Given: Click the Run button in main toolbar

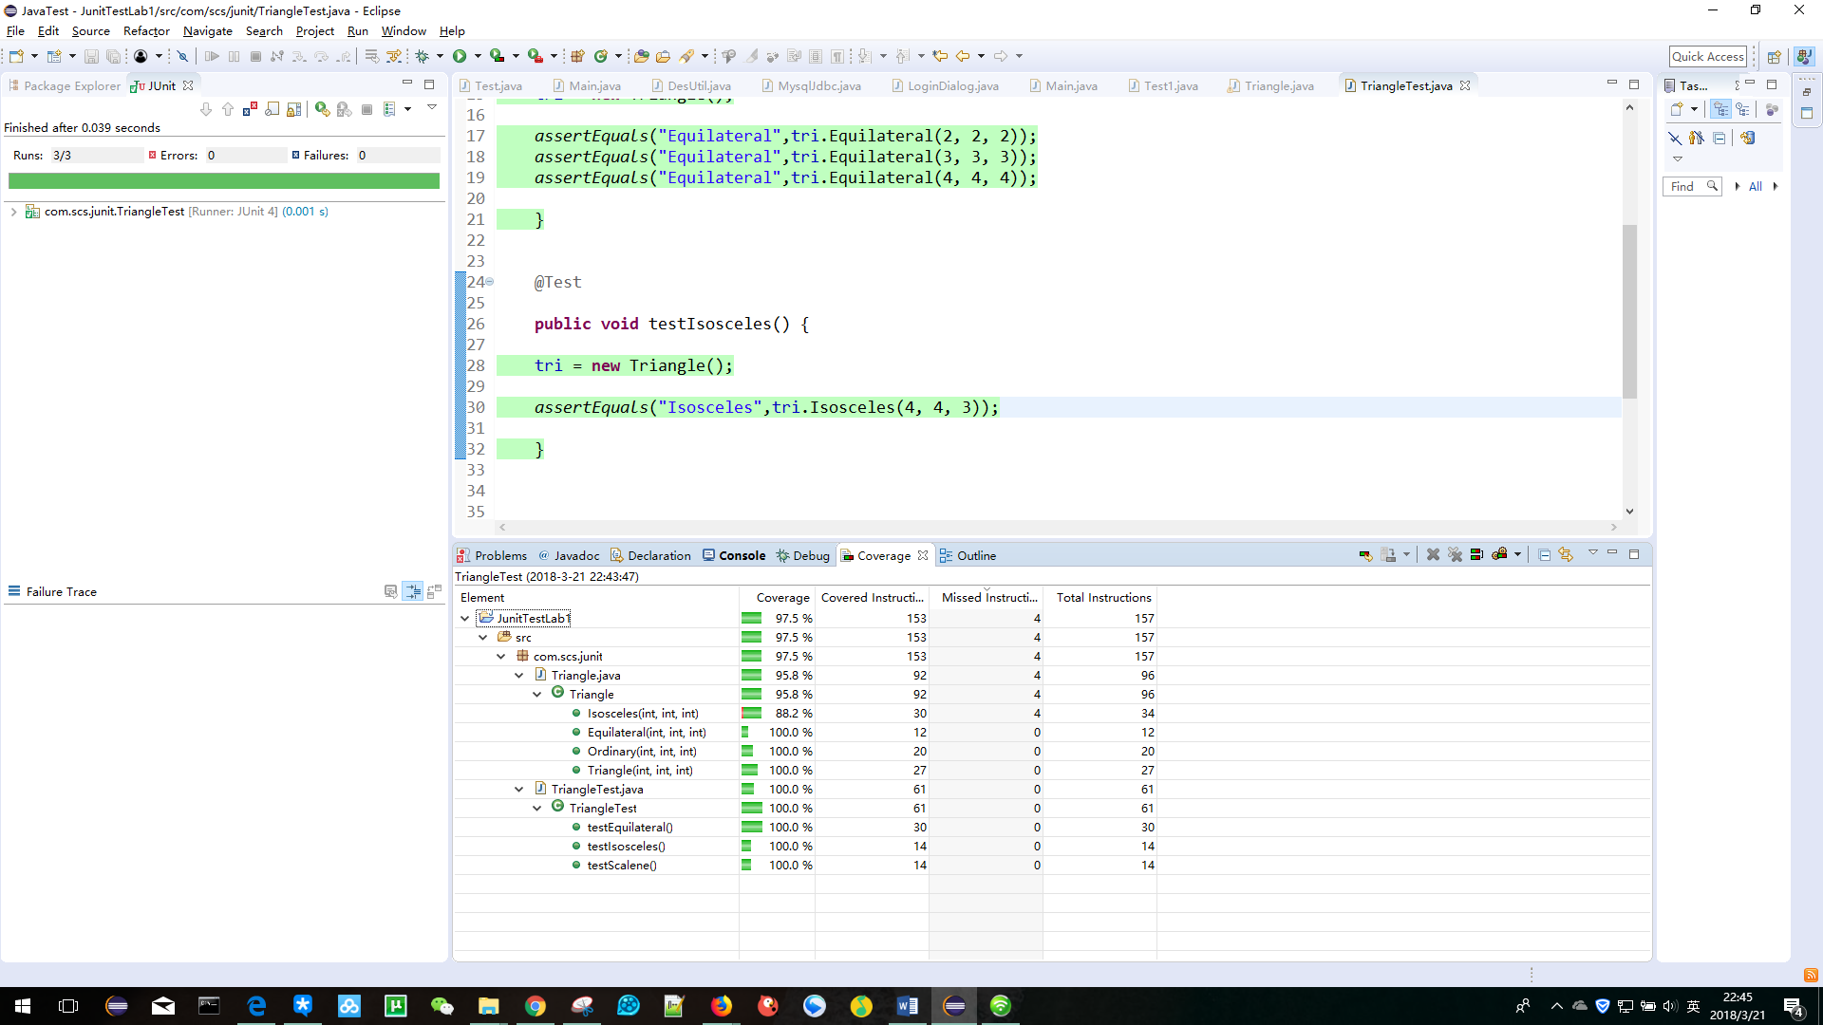Looking at the screenshot, I should 460,56.
